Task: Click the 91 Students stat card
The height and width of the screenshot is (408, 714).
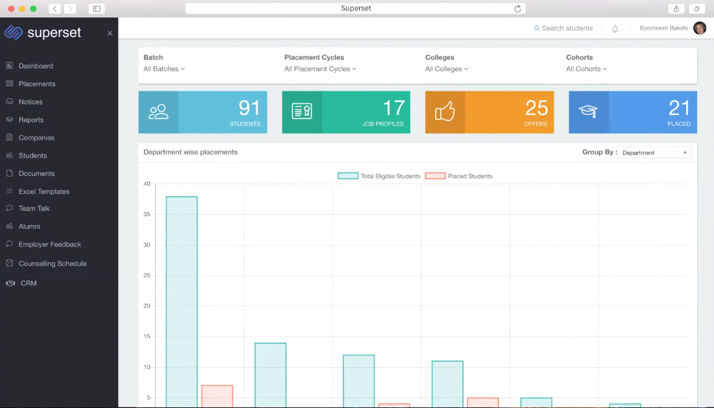Action: coord(203,112)
